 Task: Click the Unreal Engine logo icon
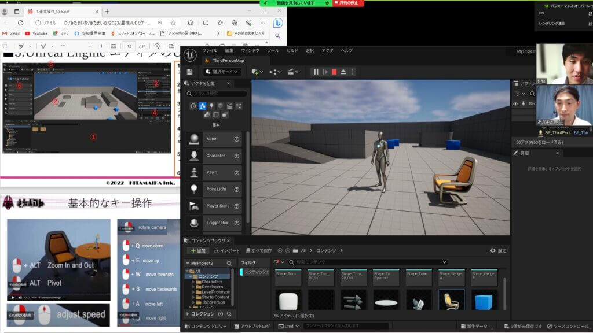190,55
